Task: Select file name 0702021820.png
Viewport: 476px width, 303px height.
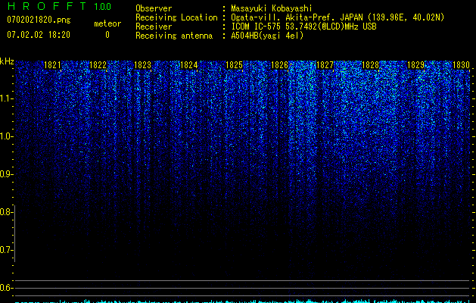Action: pos(39,20)
